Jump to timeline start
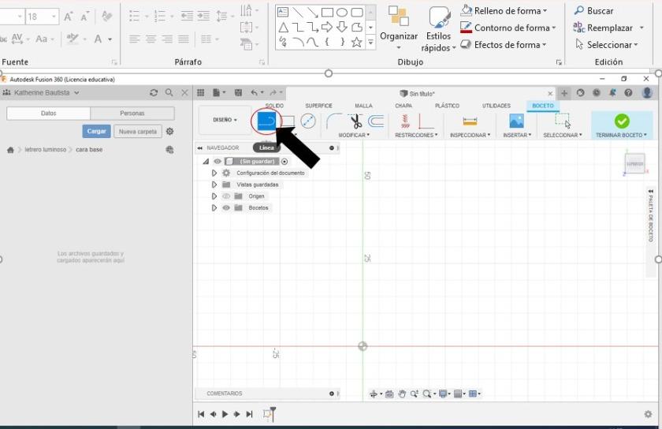This screenshot has width=662, height=429. (x=201, y=414)
